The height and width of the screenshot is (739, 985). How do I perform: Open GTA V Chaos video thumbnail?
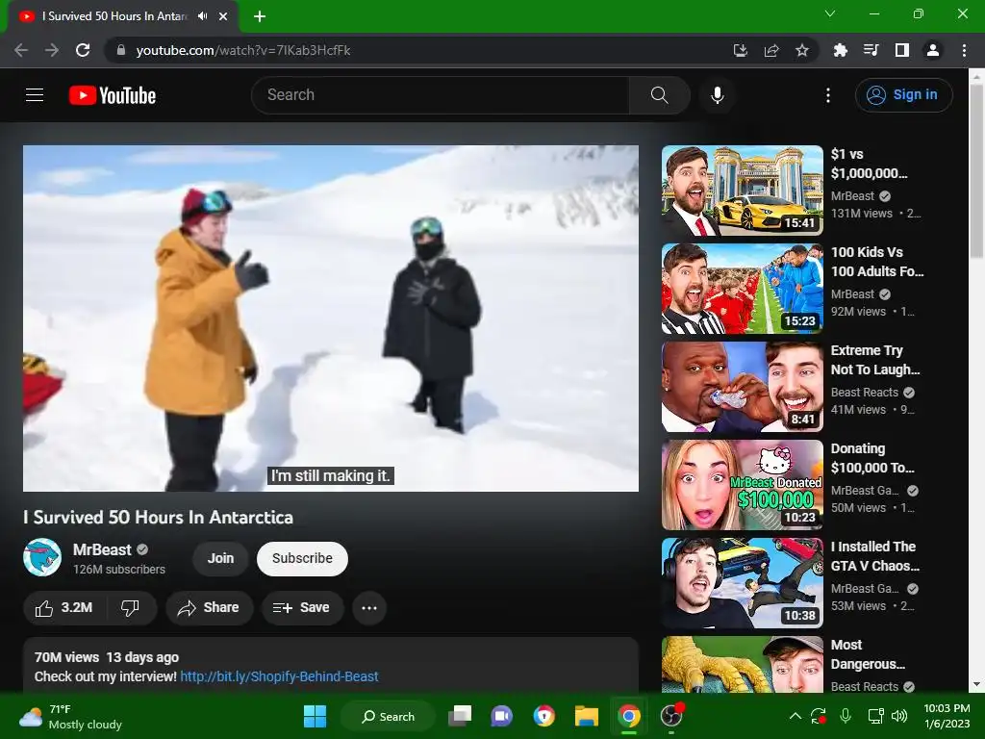(742, 582)
